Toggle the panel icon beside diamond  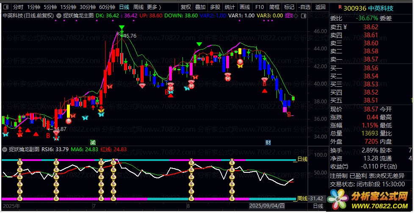[304, 16]
